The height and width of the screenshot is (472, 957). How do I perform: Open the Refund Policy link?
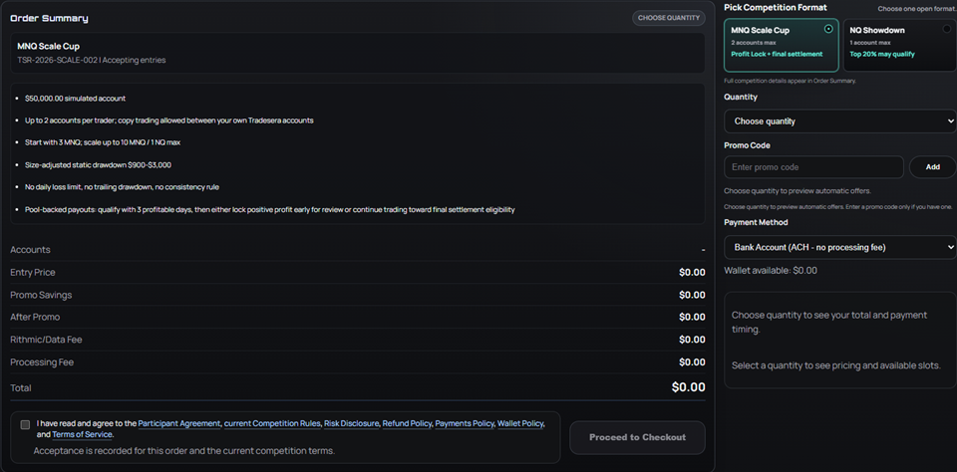(x=407, y=423)
